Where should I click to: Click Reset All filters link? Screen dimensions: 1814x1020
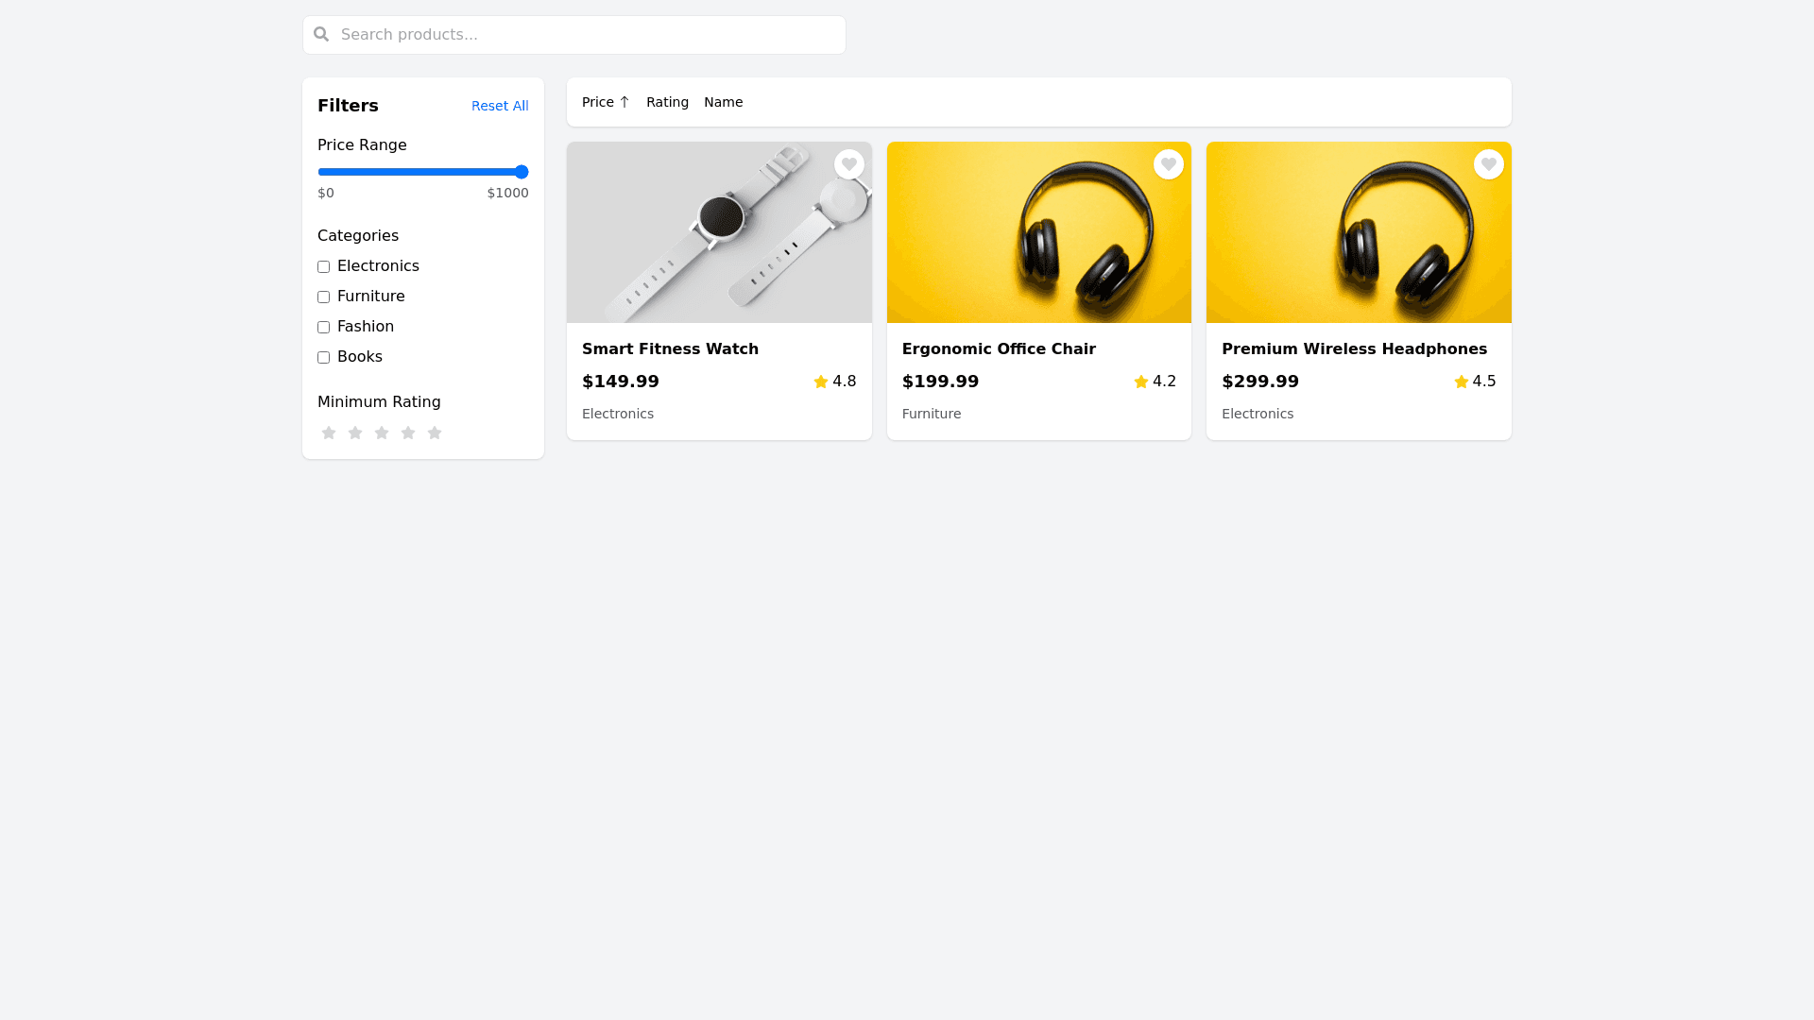pyautogui.click(x=499, y=106)
